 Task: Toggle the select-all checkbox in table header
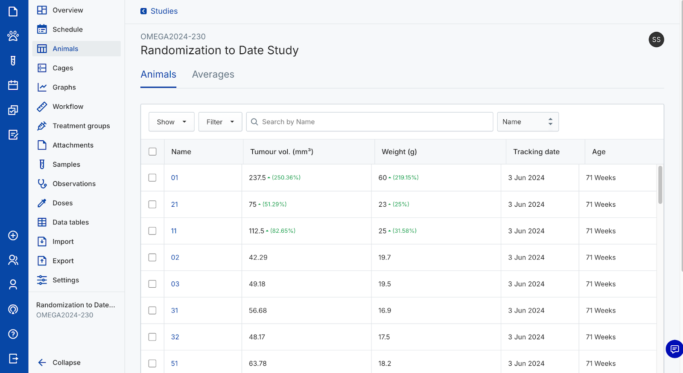point(152,152)
